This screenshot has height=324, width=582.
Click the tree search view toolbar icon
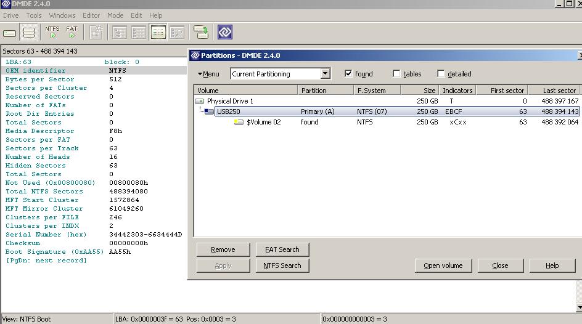coord(177,33)
